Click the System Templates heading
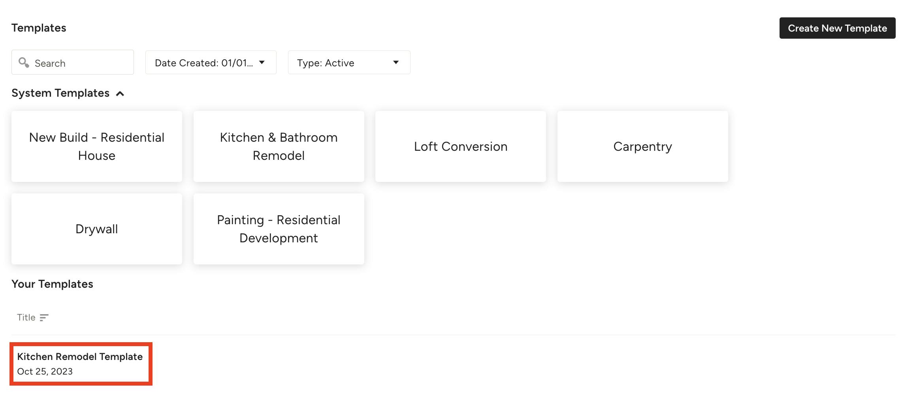The height and width of the screenshot is (401, 904). [x=60, y=93]
